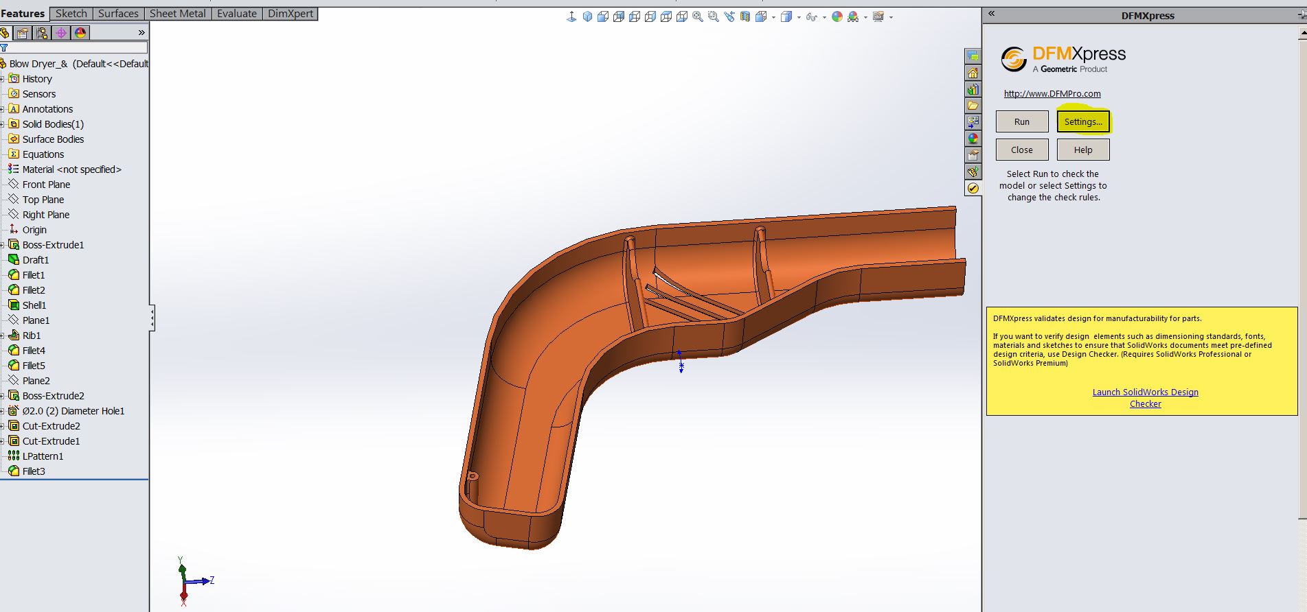Click the feature tree filter input field
The image size is (1307, 612).
77,48
